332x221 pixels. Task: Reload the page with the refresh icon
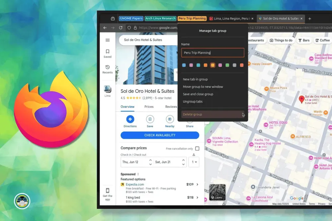(x=121, y=28)
